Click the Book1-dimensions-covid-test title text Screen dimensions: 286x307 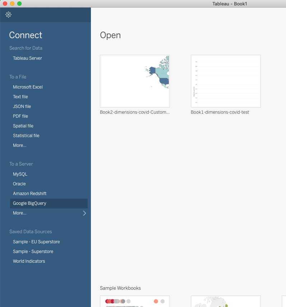[x=220, y=112]
